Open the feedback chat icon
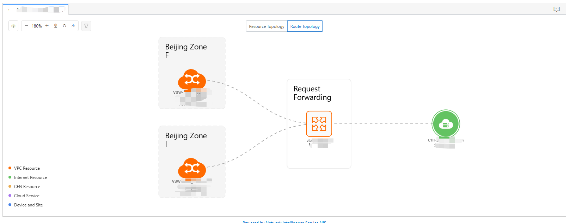This screenshot has width=570, height=223. (557, 10)
